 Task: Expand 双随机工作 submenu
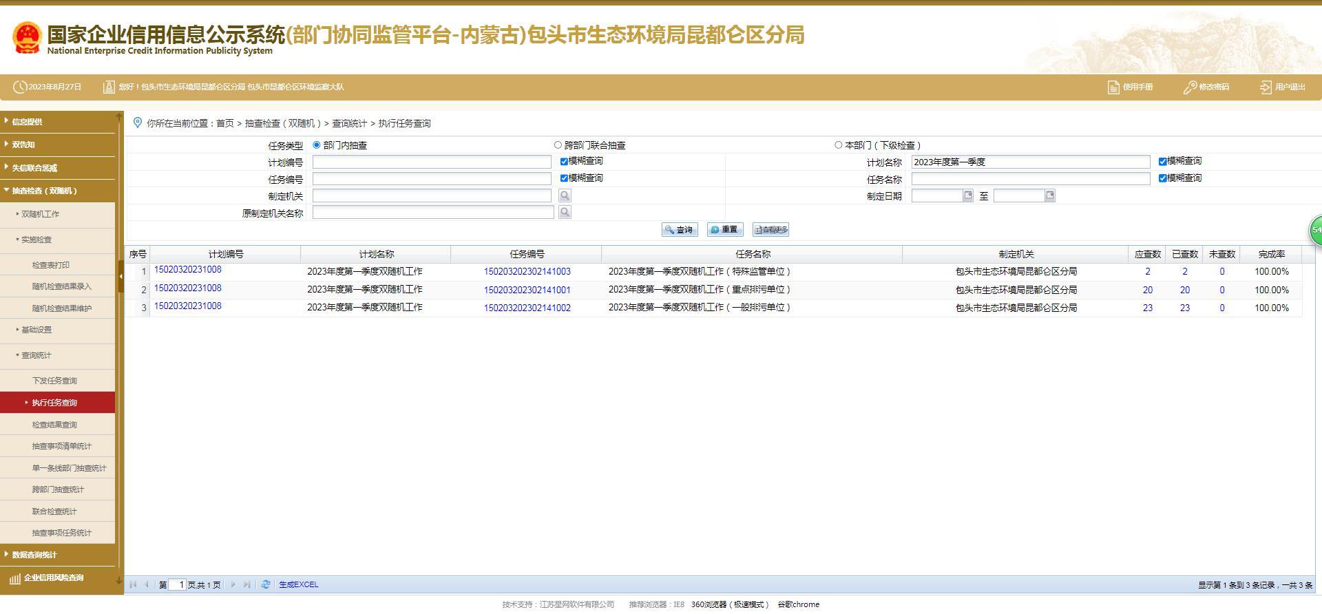point(58,214)
